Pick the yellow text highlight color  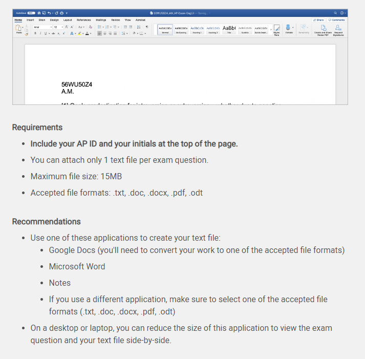80,33
